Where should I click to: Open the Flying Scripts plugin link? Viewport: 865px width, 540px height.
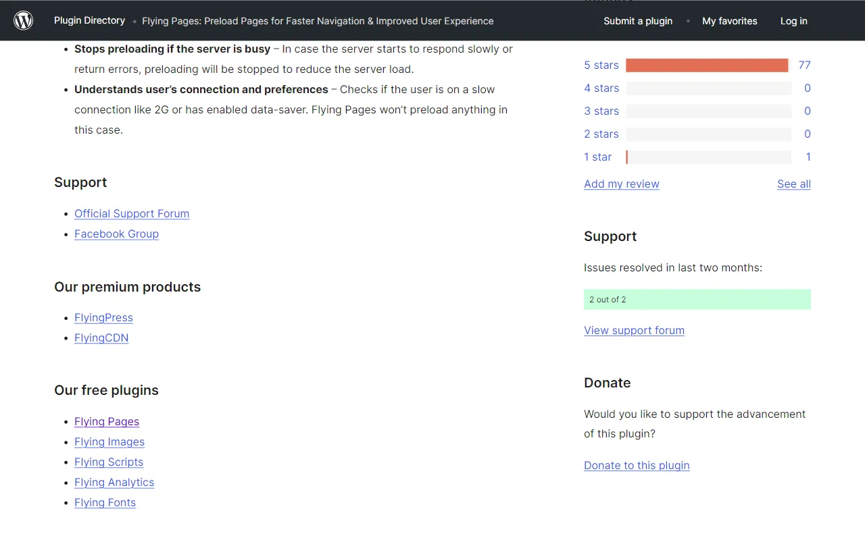click(109, 462)
